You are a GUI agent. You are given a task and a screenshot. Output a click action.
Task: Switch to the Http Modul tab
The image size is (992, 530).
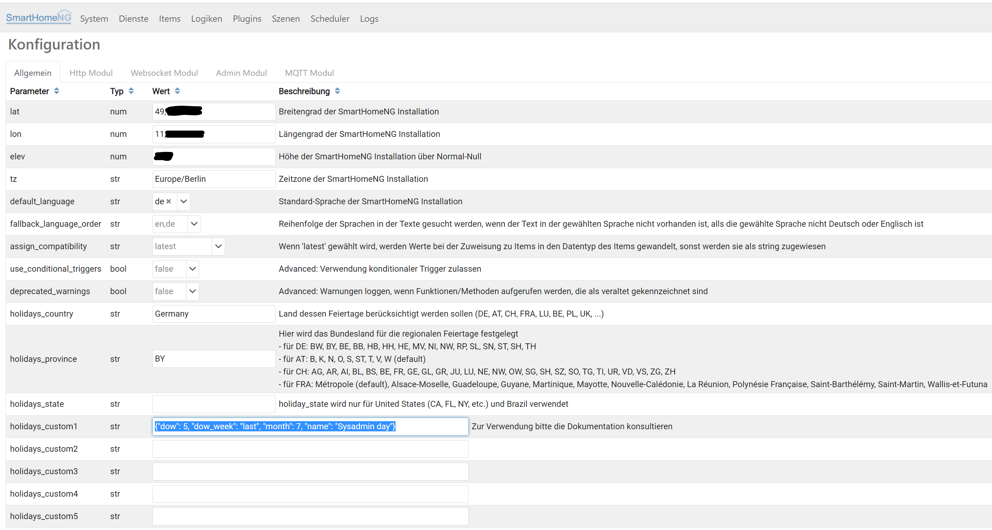(91, 73)
